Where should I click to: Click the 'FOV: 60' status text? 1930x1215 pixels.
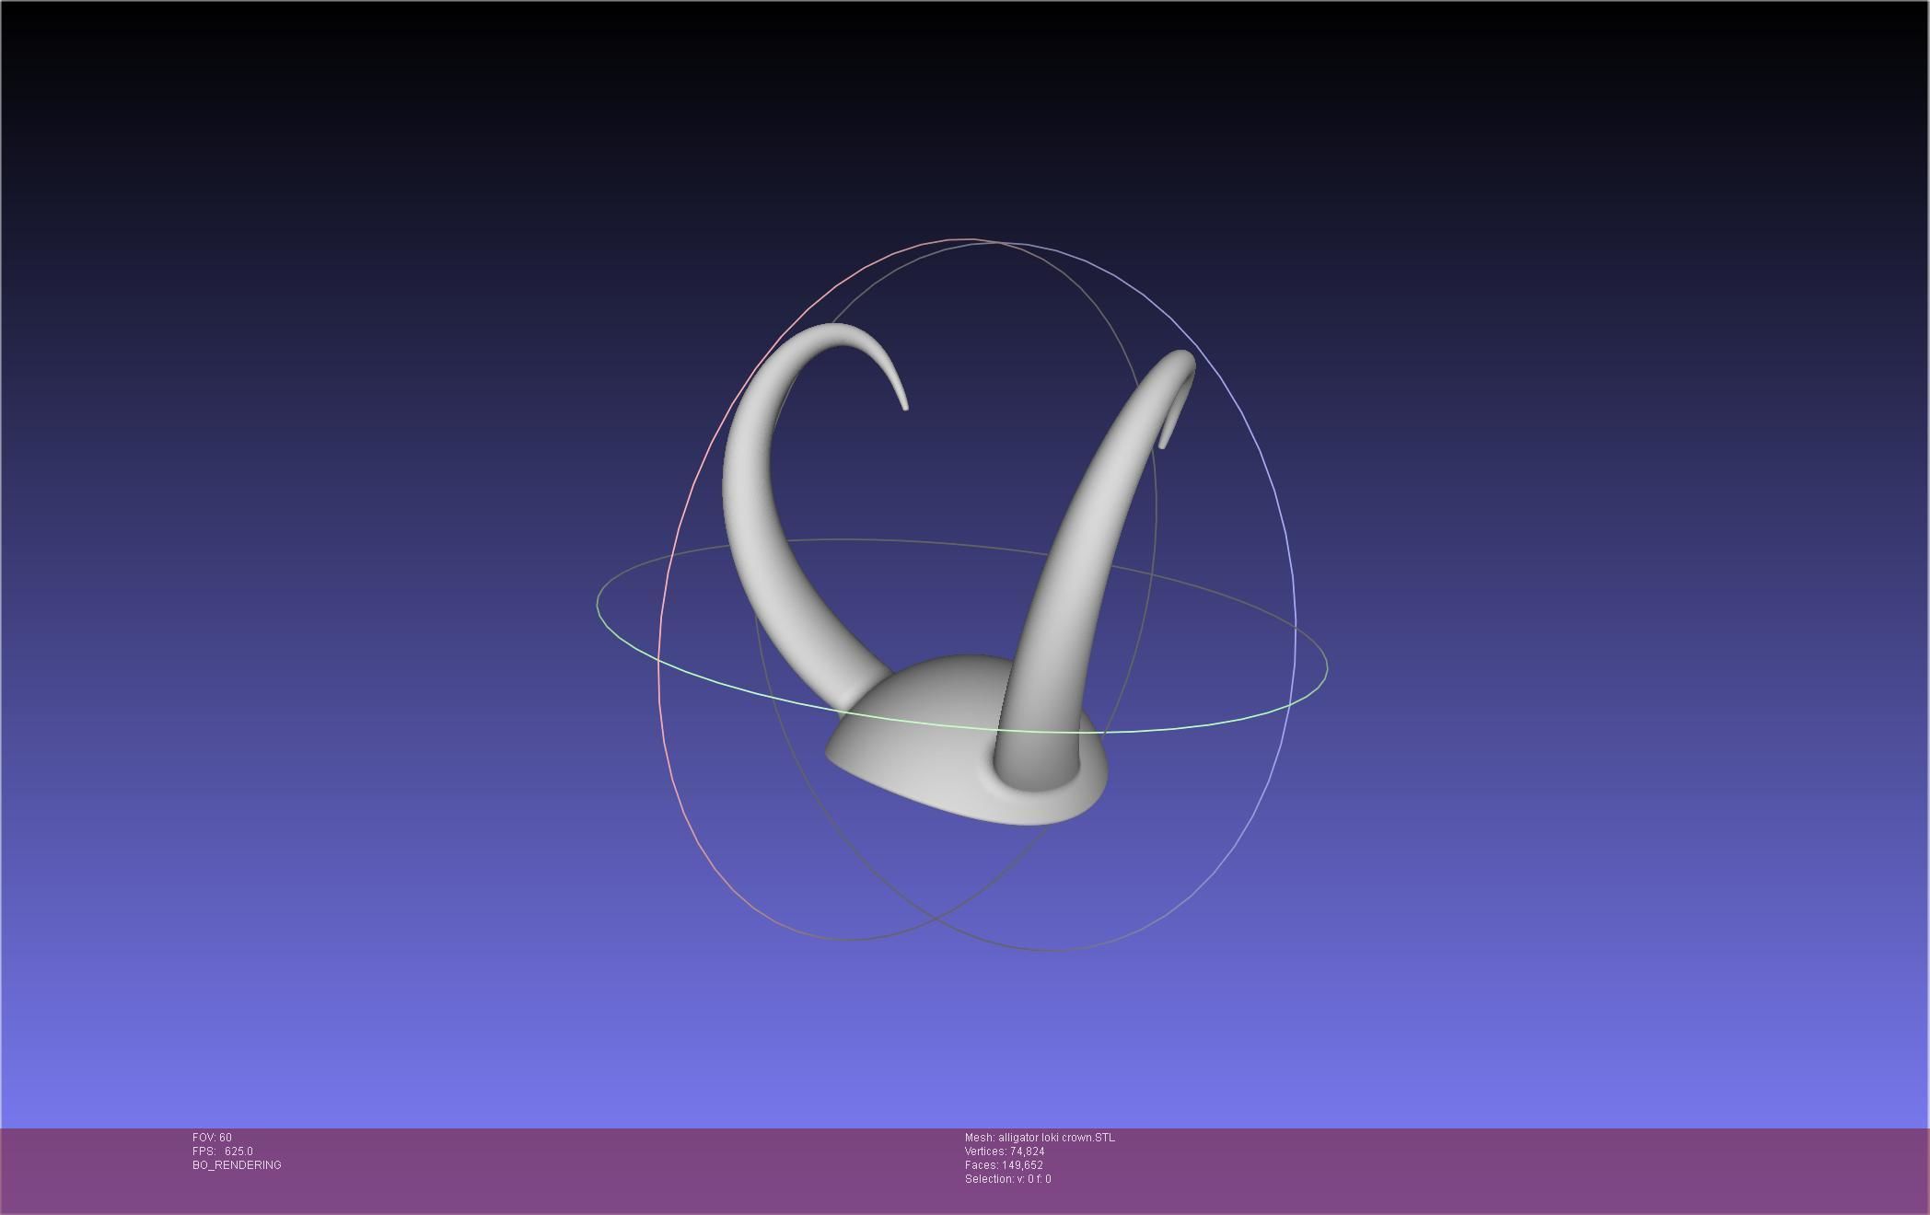tap(212, 1138)
